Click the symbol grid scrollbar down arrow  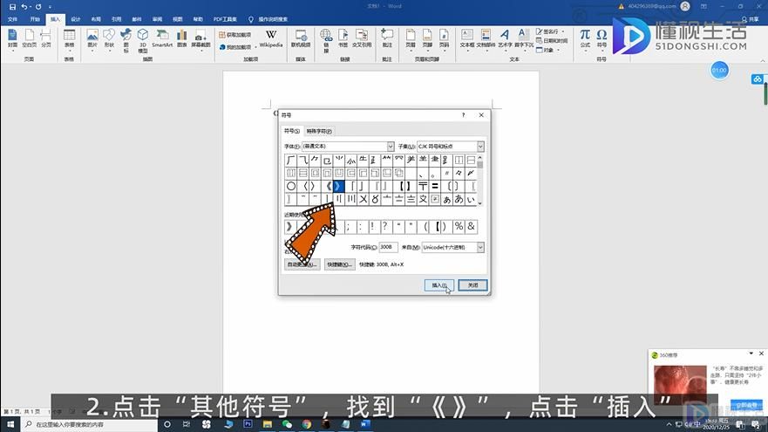point(480,202)
